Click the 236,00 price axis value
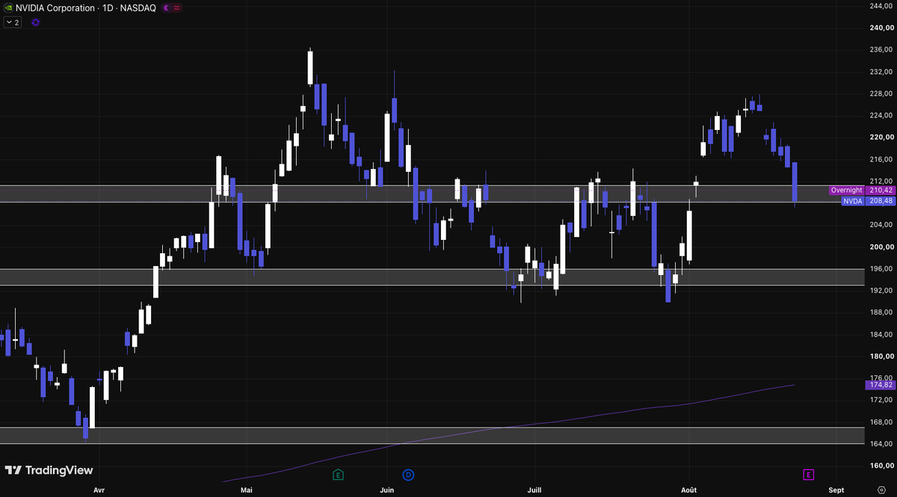897x497 pixels. [881, 50]
